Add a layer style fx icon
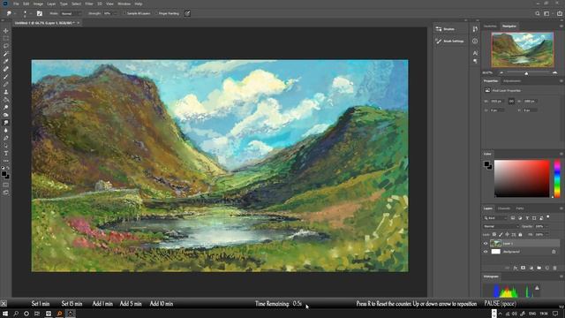The width and height of the screenshot is (565, 318). (x=516, y=268)
